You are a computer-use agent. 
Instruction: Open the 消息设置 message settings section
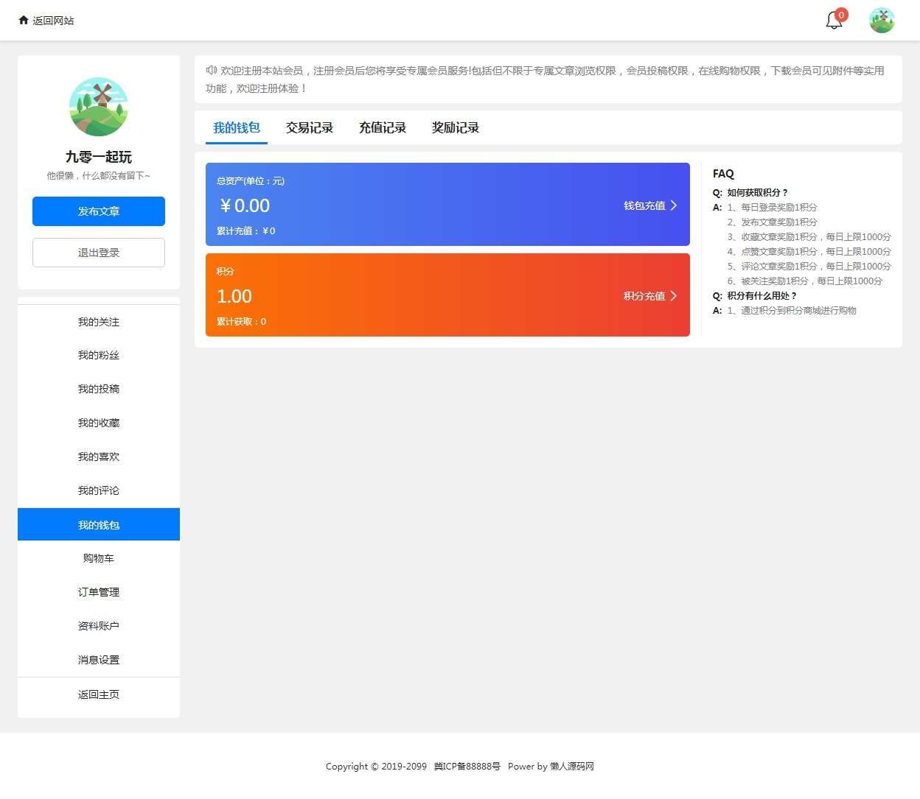click(98, 660)
